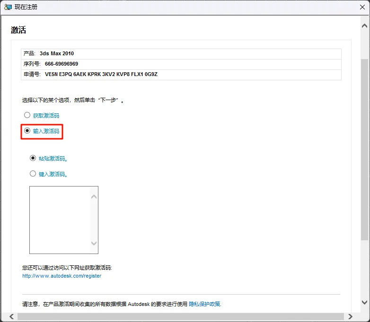Image resolution: width=370 pixels, height=322 pixels.
Task: Open the autodesk.com/register link
Action: point(62,276)
